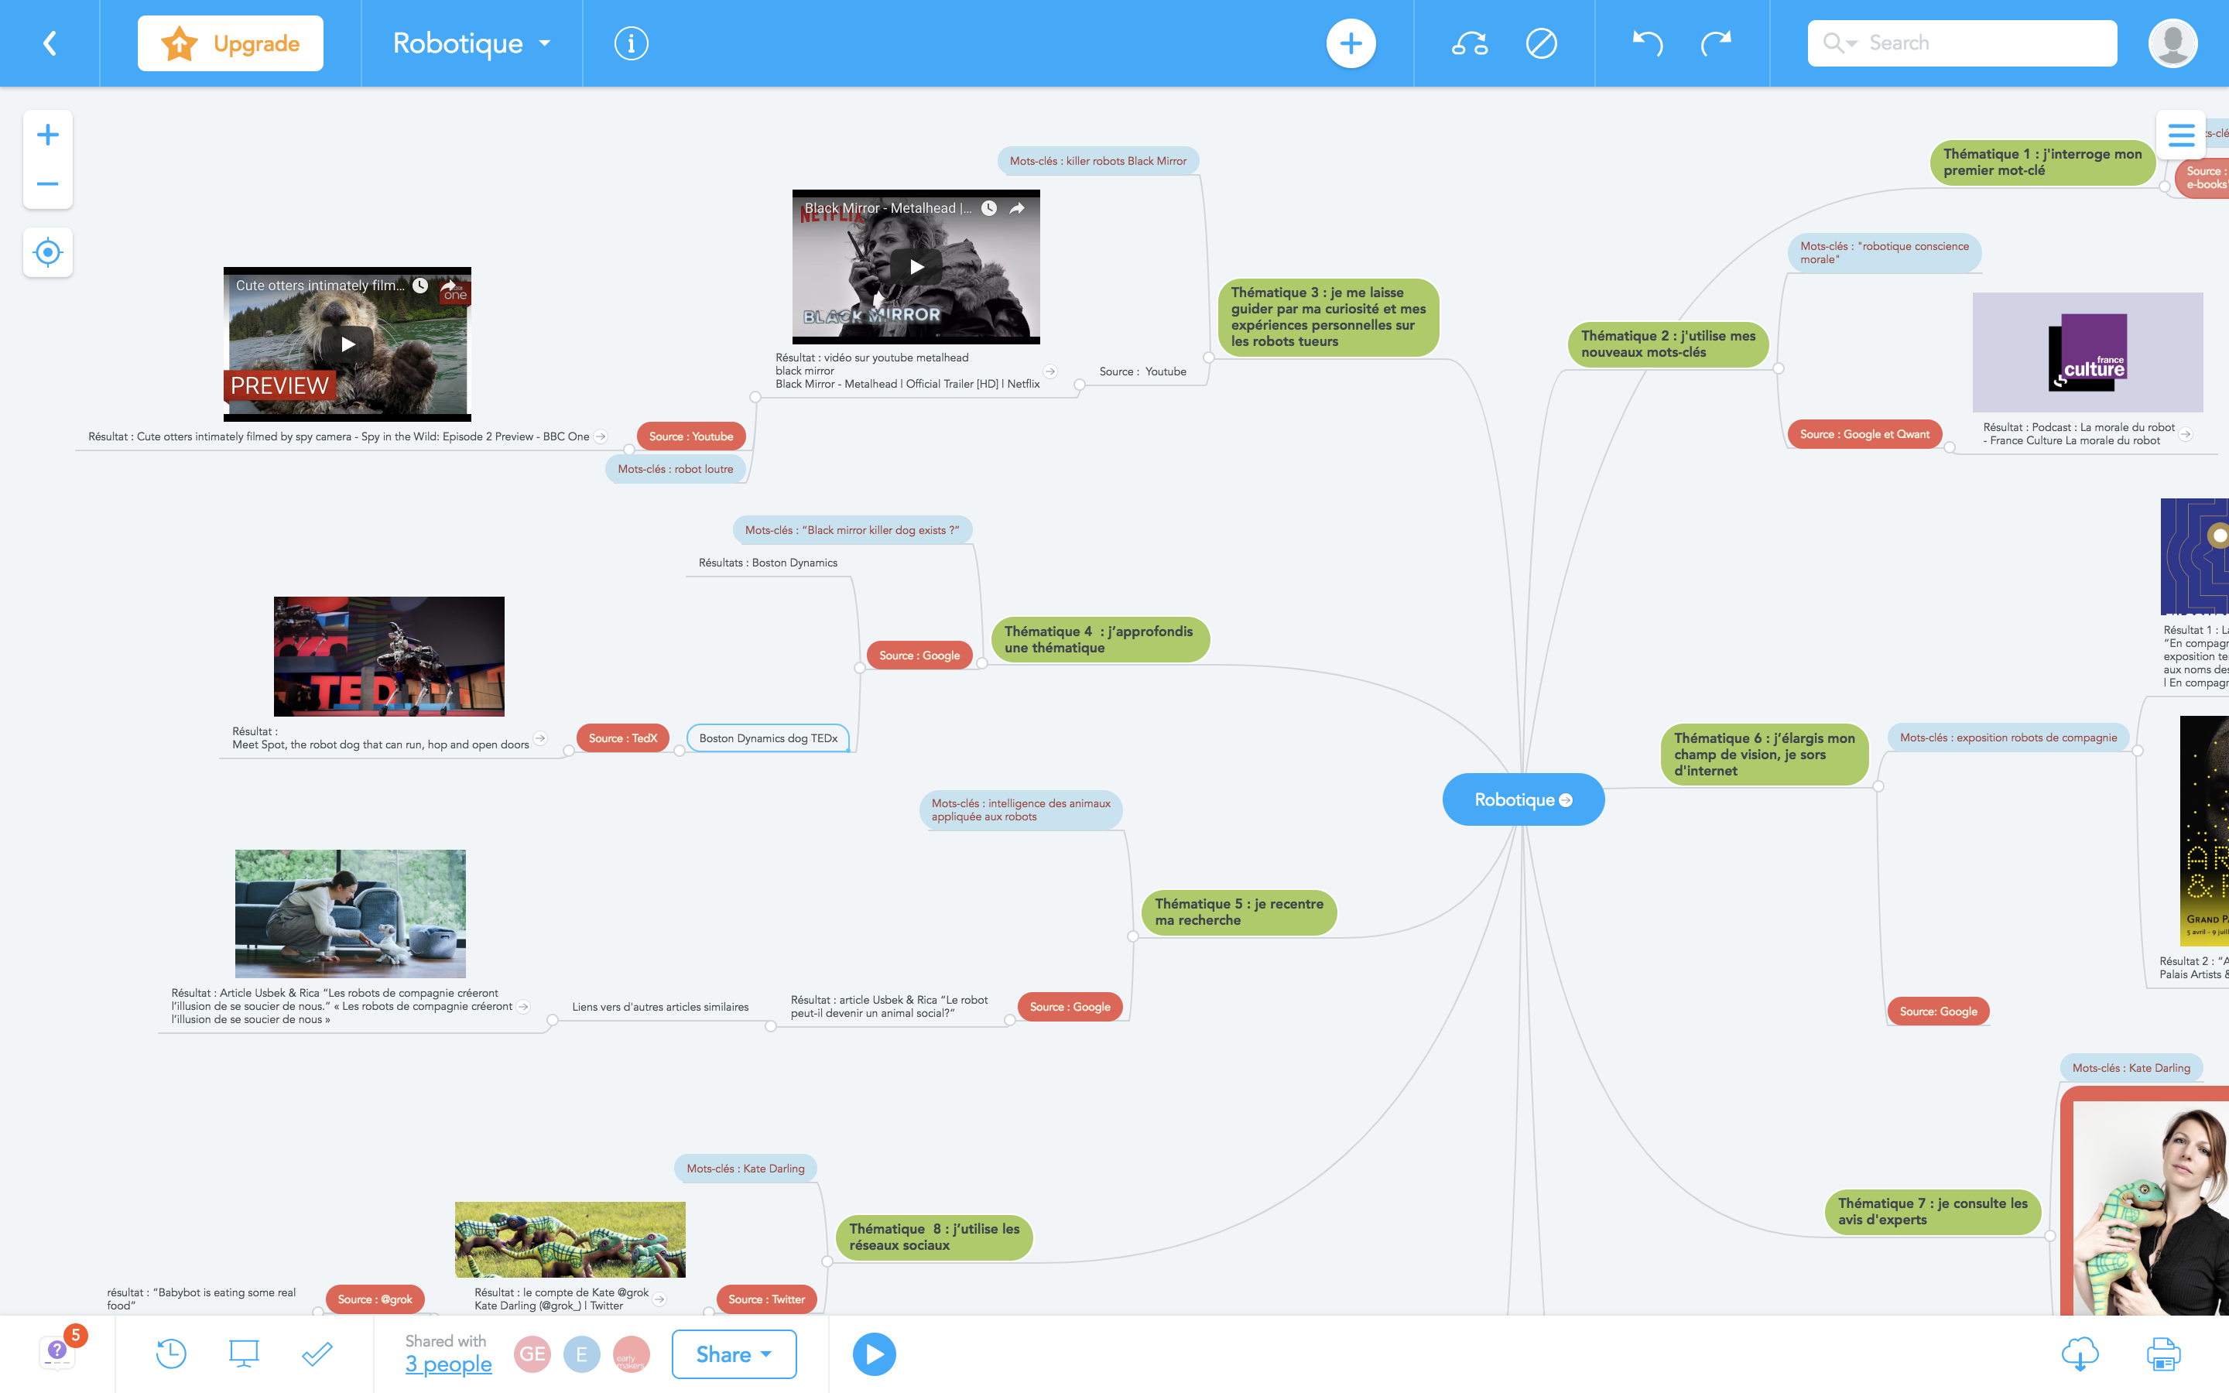Open the TED robot dog thumbnail
This screenshot has width=2229, height=1393.
(x=389, y=657)
